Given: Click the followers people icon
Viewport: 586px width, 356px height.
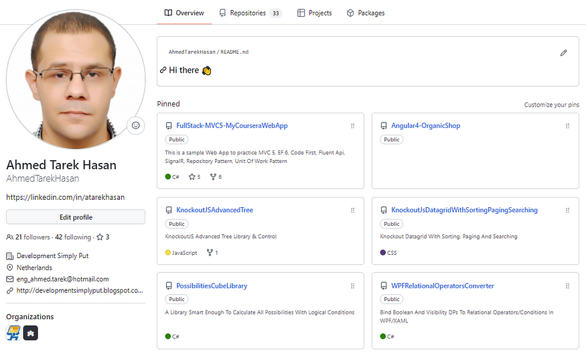Looking at the screenshot, I should (10, 237).
